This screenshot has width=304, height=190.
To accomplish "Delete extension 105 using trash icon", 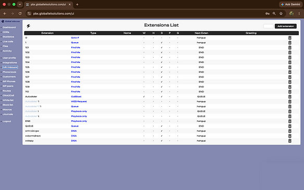I will tap(289, 67).
